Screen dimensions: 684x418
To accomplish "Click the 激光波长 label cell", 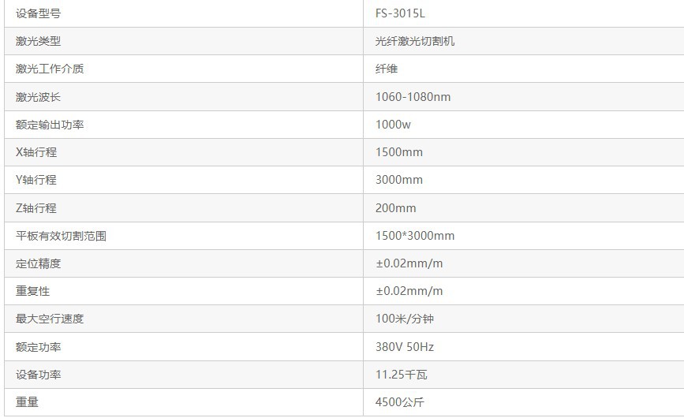I will 38,97.
